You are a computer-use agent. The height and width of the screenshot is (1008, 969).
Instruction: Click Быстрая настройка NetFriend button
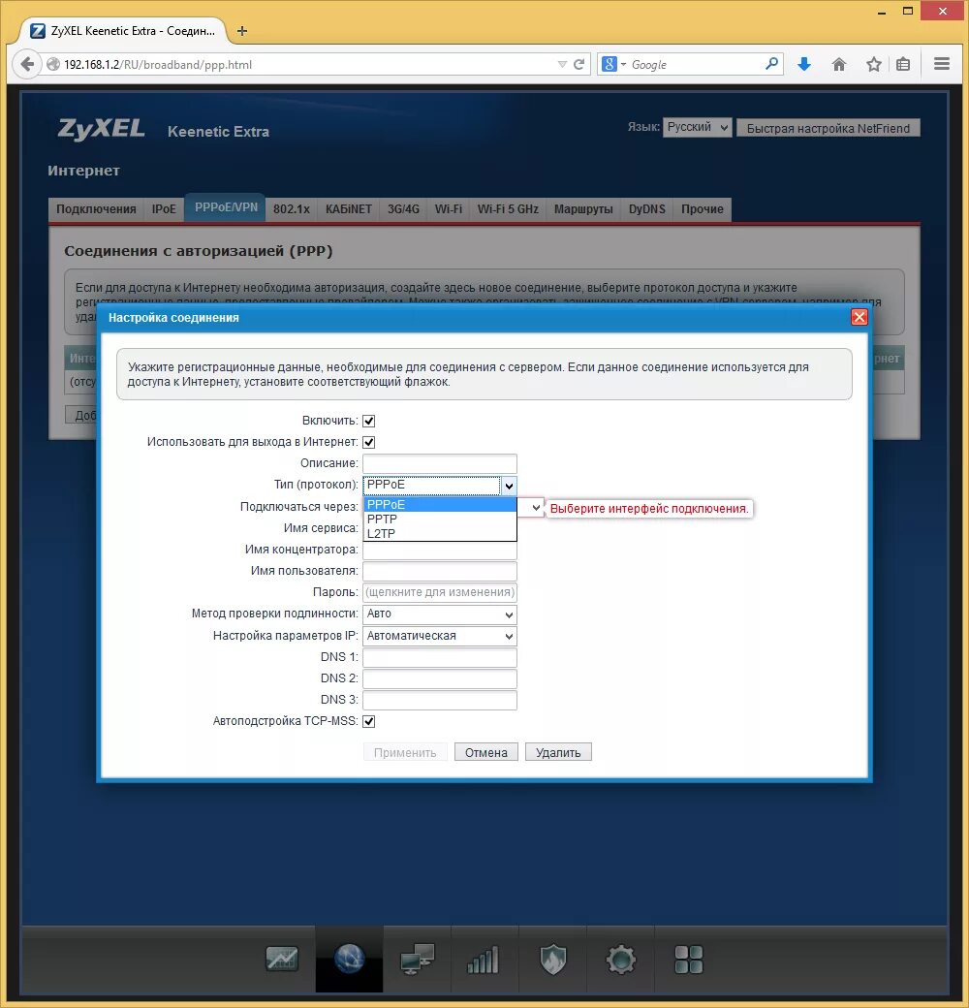point(828,128)
